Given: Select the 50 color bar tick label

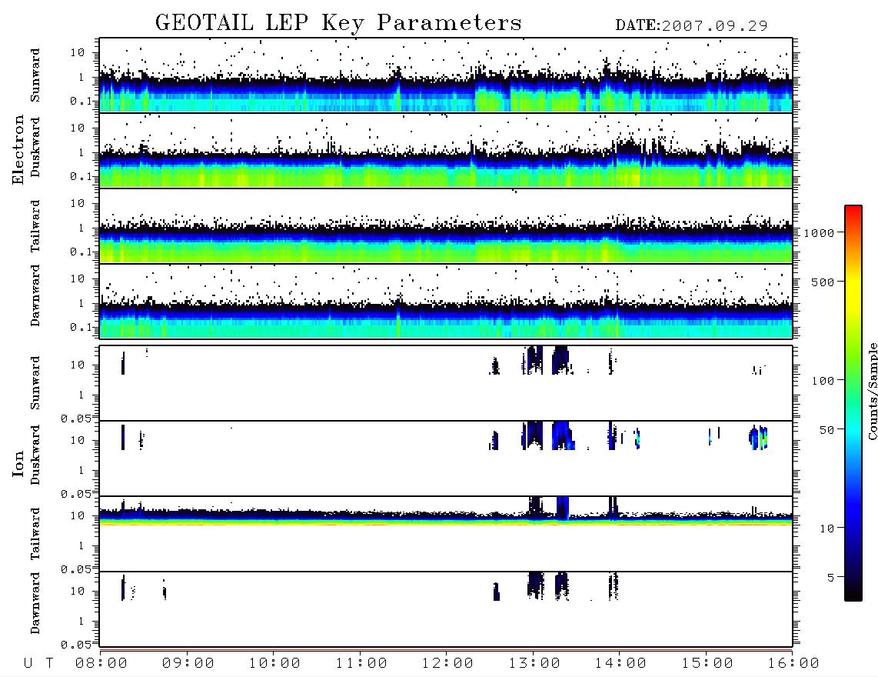Looking at the screenshot, I should click(827, 430).
